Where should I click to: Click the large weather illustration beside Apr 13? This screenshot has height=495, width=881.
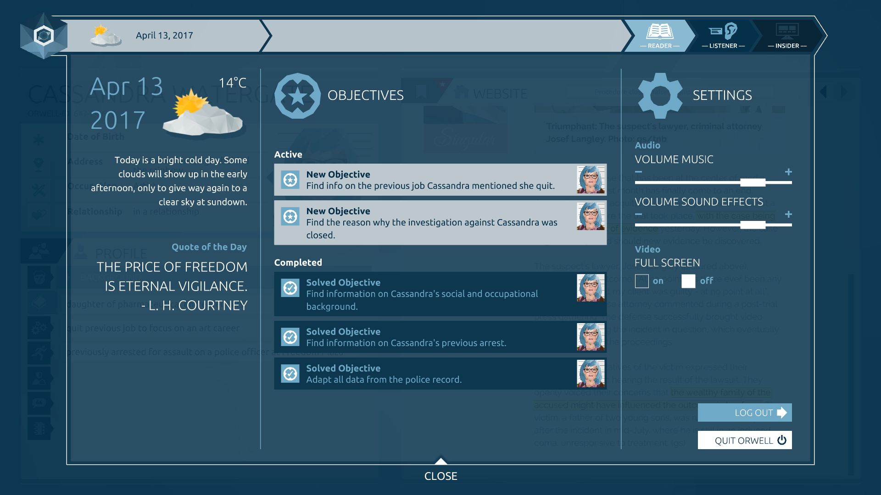coord(202,114)
